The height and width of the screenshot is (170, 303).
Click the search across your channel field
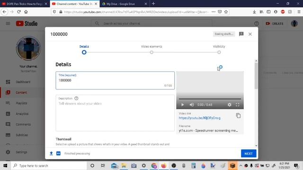pyautogui.click(x=151, y=24)
